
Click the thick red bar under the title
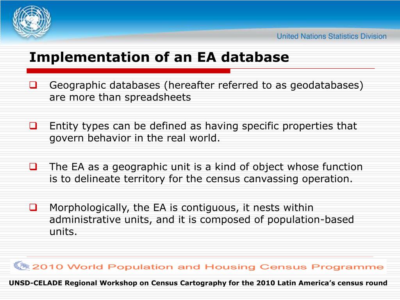tap(128, 71)
